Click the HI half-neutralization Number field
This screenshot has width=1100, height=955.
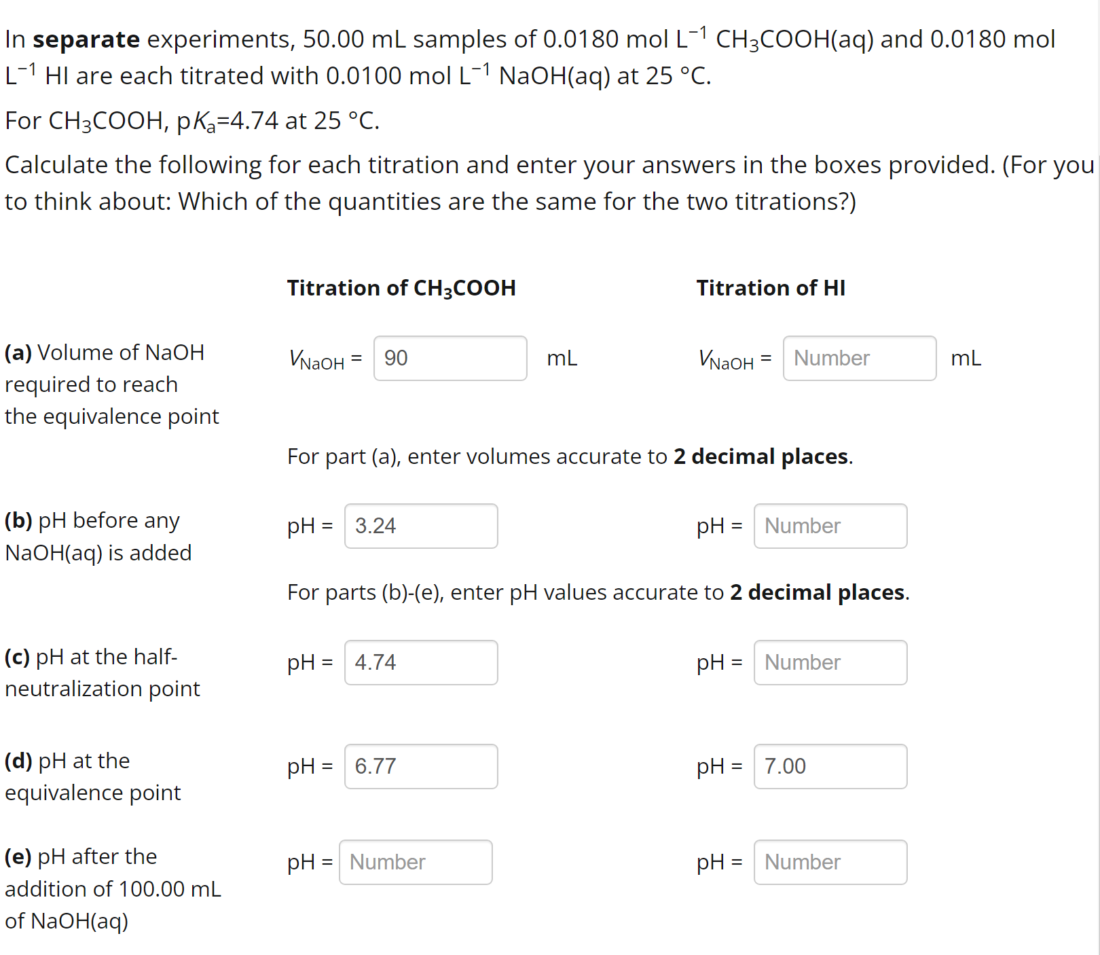830,662
